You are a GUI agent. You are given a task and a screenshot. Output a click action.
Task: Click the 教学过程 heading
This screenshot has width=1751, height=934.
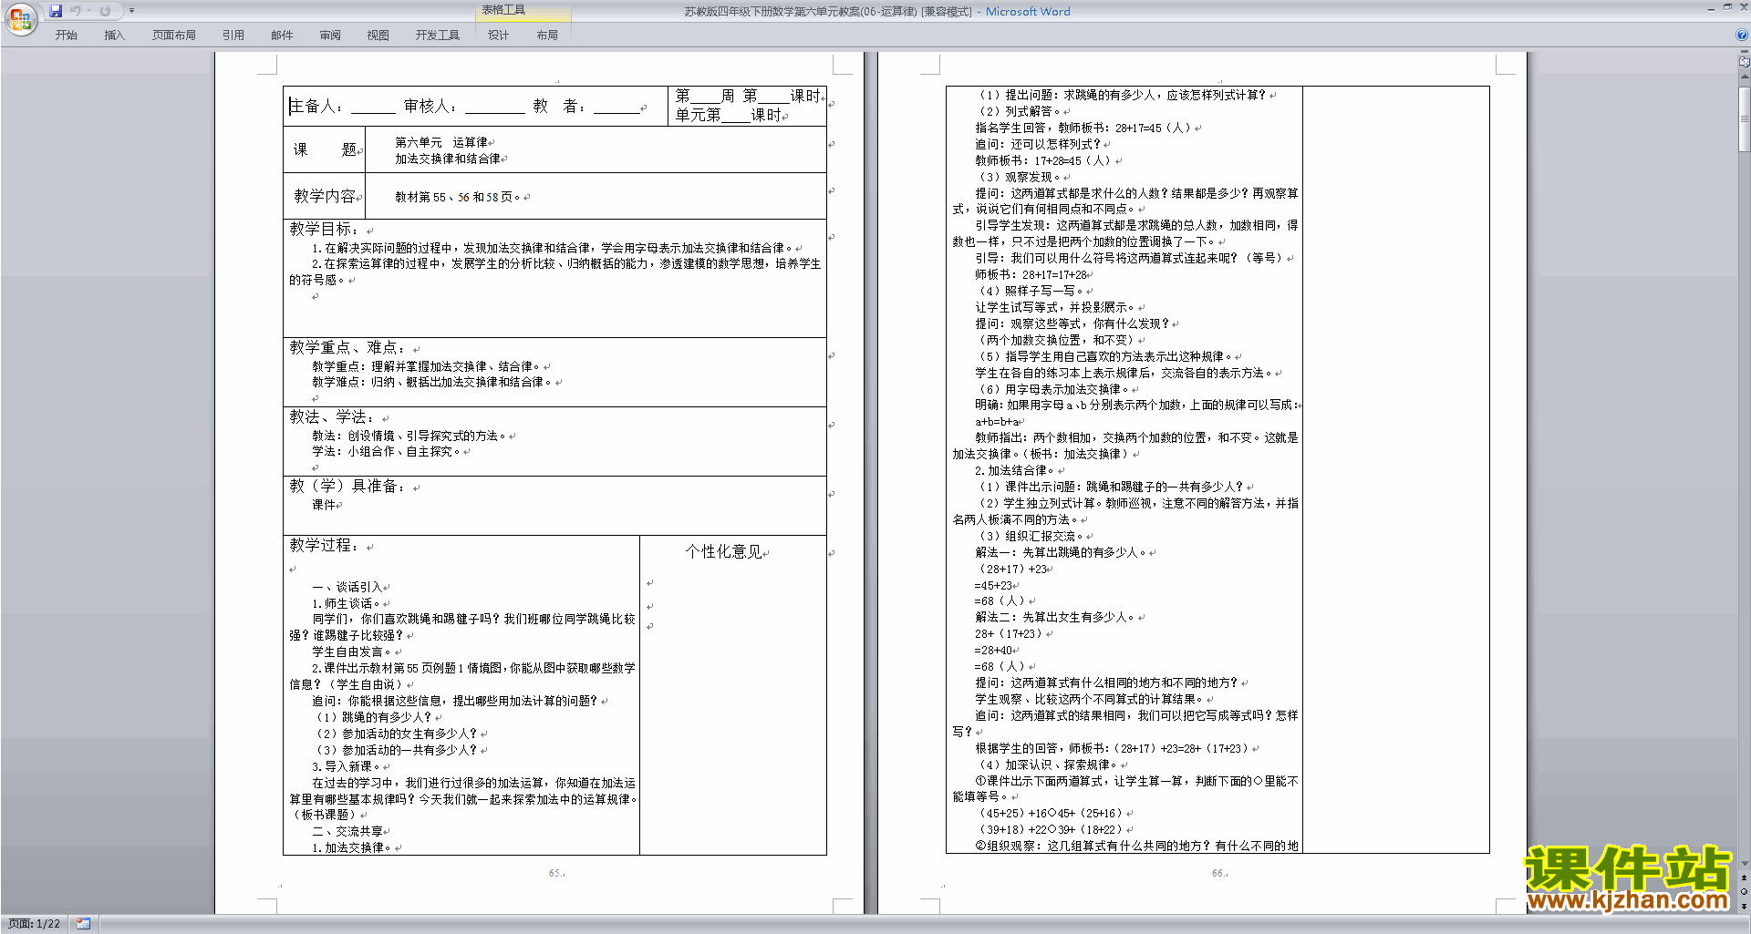pyautogui.click(x=324, y=545)
